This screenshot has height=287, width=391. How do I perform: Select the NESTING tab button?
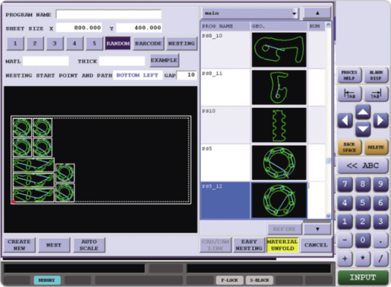(181, 43)
